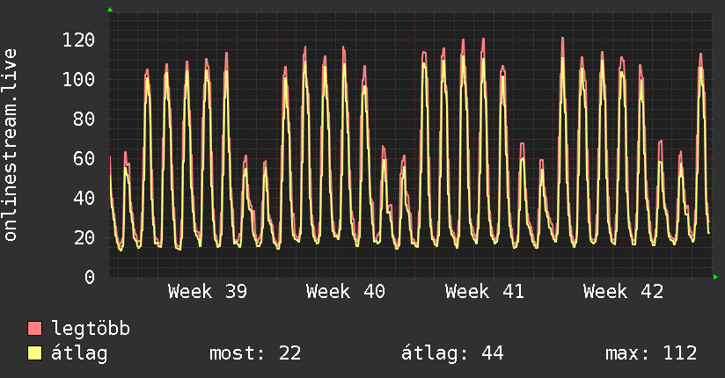725x378 pixels.
Task: Click the 100 y-axis tick label
Action: 78,79
